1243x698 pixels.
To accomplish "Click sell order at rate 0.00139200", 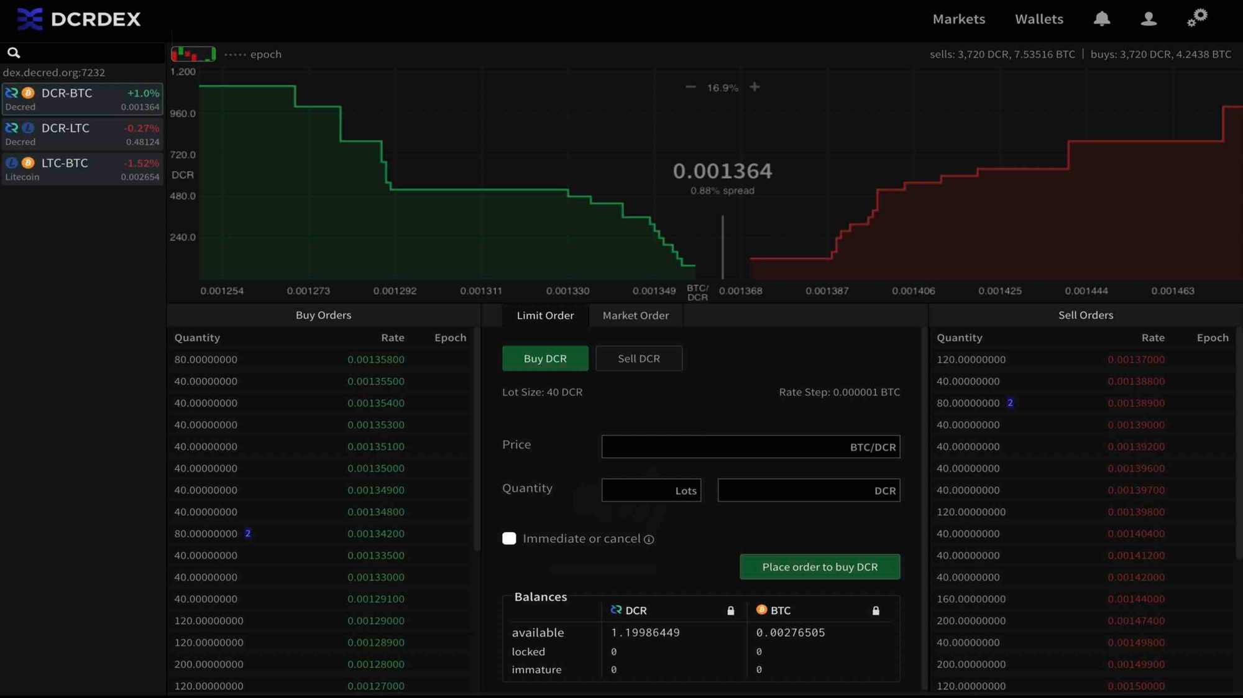I will [x=1083, y=446].
